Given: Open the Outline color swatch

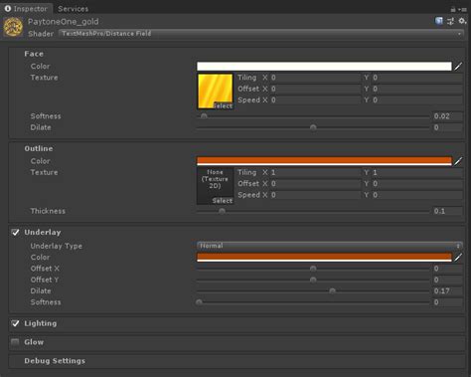Looking at the screenshot, I should coord(324,161).
